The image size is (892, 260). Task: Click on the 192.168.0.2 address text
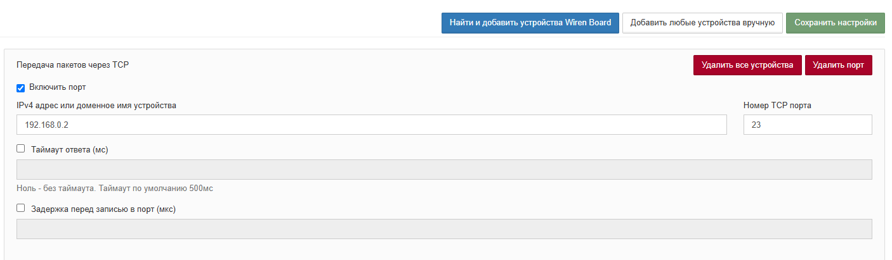tap(46, 125)
